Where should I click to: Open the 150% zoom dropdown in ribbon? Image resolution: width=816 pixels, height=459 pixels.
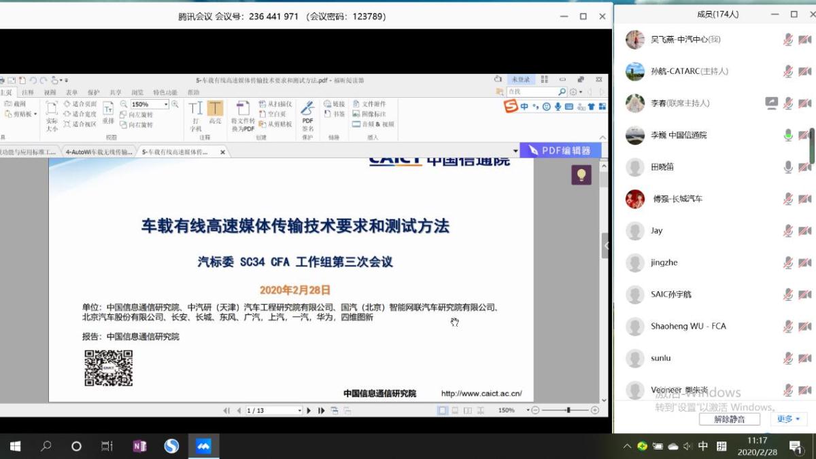click(165, 105)
